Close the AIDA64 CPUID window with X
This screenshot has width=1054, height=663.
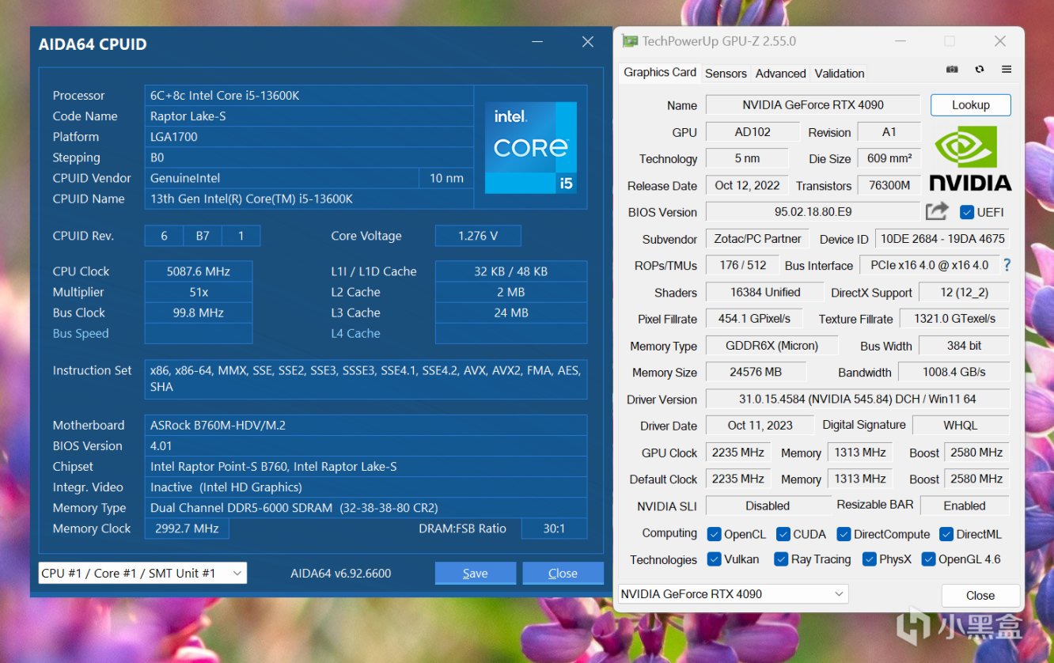(x=588, y=42)
